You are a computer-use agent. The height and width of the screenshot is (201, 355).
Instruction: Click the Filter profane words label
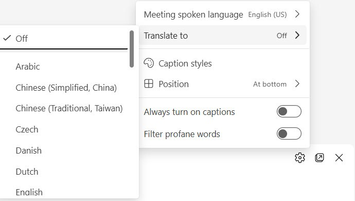point(182,134)
